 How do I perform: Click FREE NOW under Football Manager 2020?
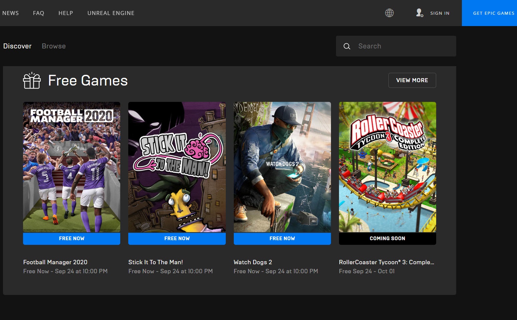[x=71, y=238]
